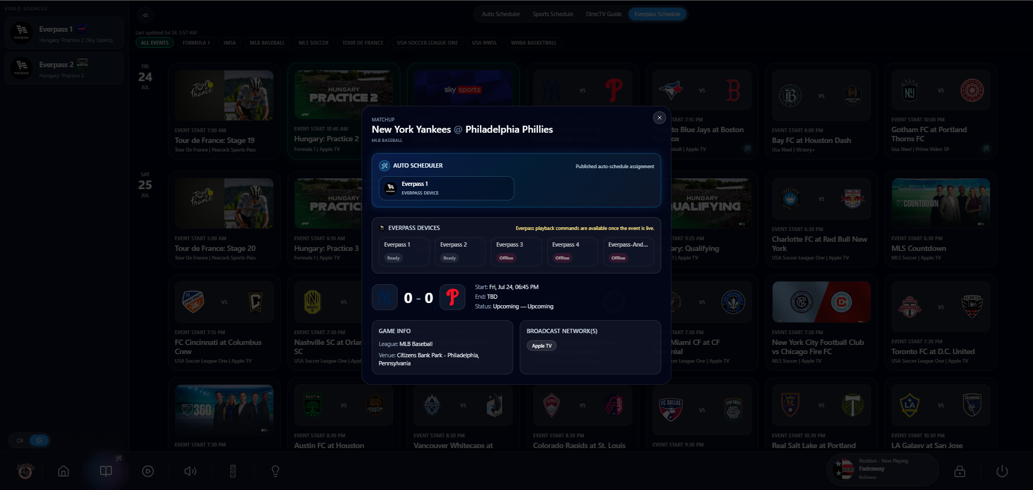Screen dimensions: 1033x490
Task: Click the small logo beside the Everpass Devices heading
Action: (382, 228)
